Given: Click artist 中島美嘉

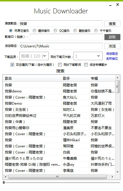Looking at the screenshot, I should 70,158.
